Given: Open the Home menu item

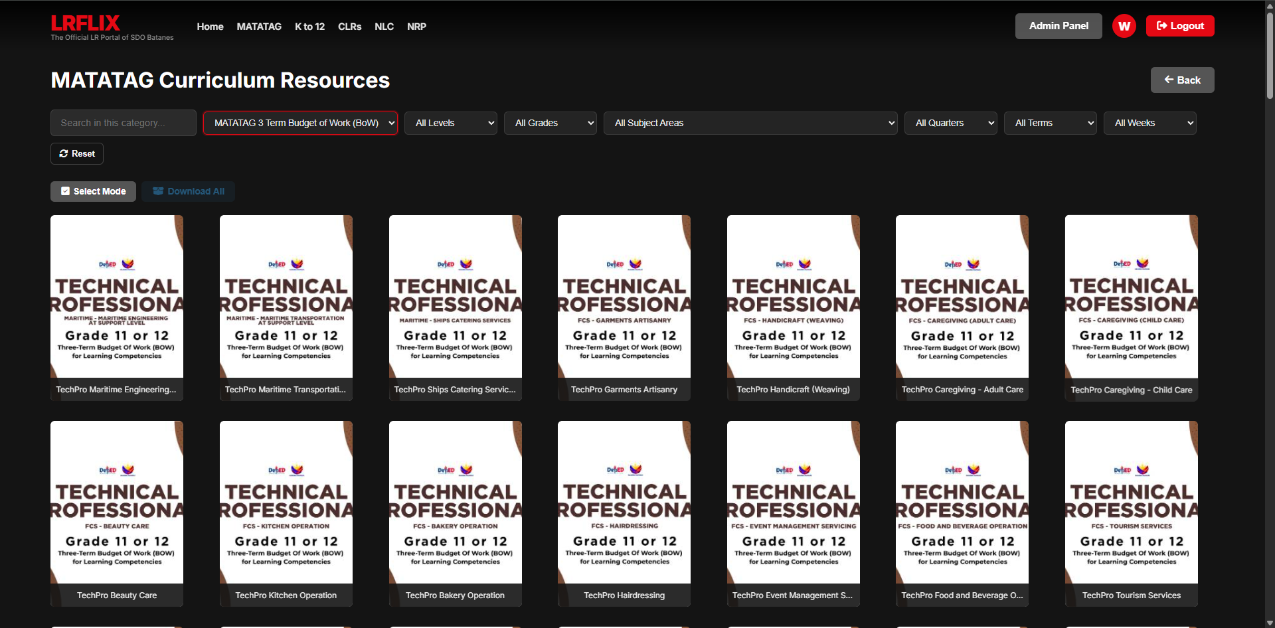Looking at the screenshot, I should tap(210, 27).
